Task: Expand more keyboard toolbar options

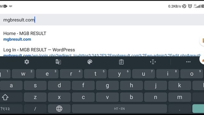Action: coord(188,62)
